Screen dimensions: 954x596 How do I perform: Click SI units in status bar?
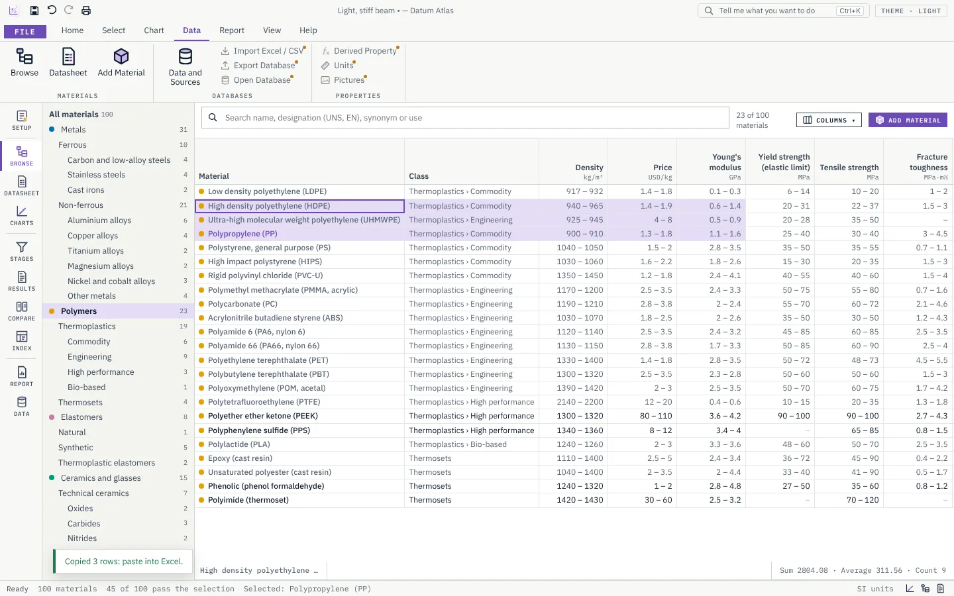875,589
